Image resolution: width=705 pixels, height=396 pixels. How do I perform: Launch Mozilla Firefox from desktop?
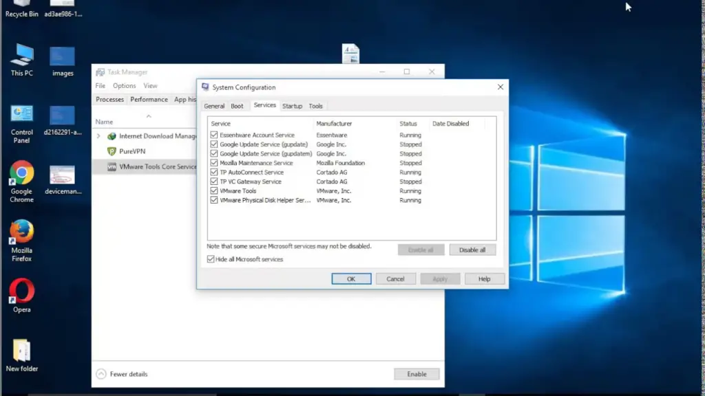point(21,241)
